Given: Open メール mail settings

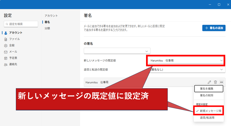Looking at the screenshot, I should (x=13, y=51).
